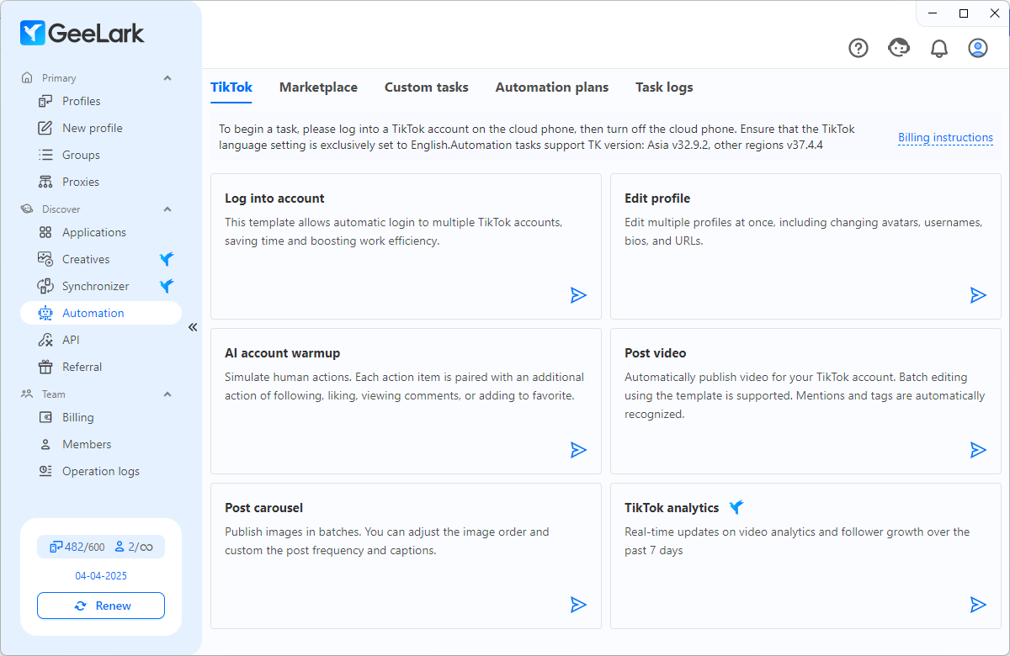Launch the Post carousel template arrow
Image resolution: width=1010 pixels, height=656 pixels.
(578, 604)
